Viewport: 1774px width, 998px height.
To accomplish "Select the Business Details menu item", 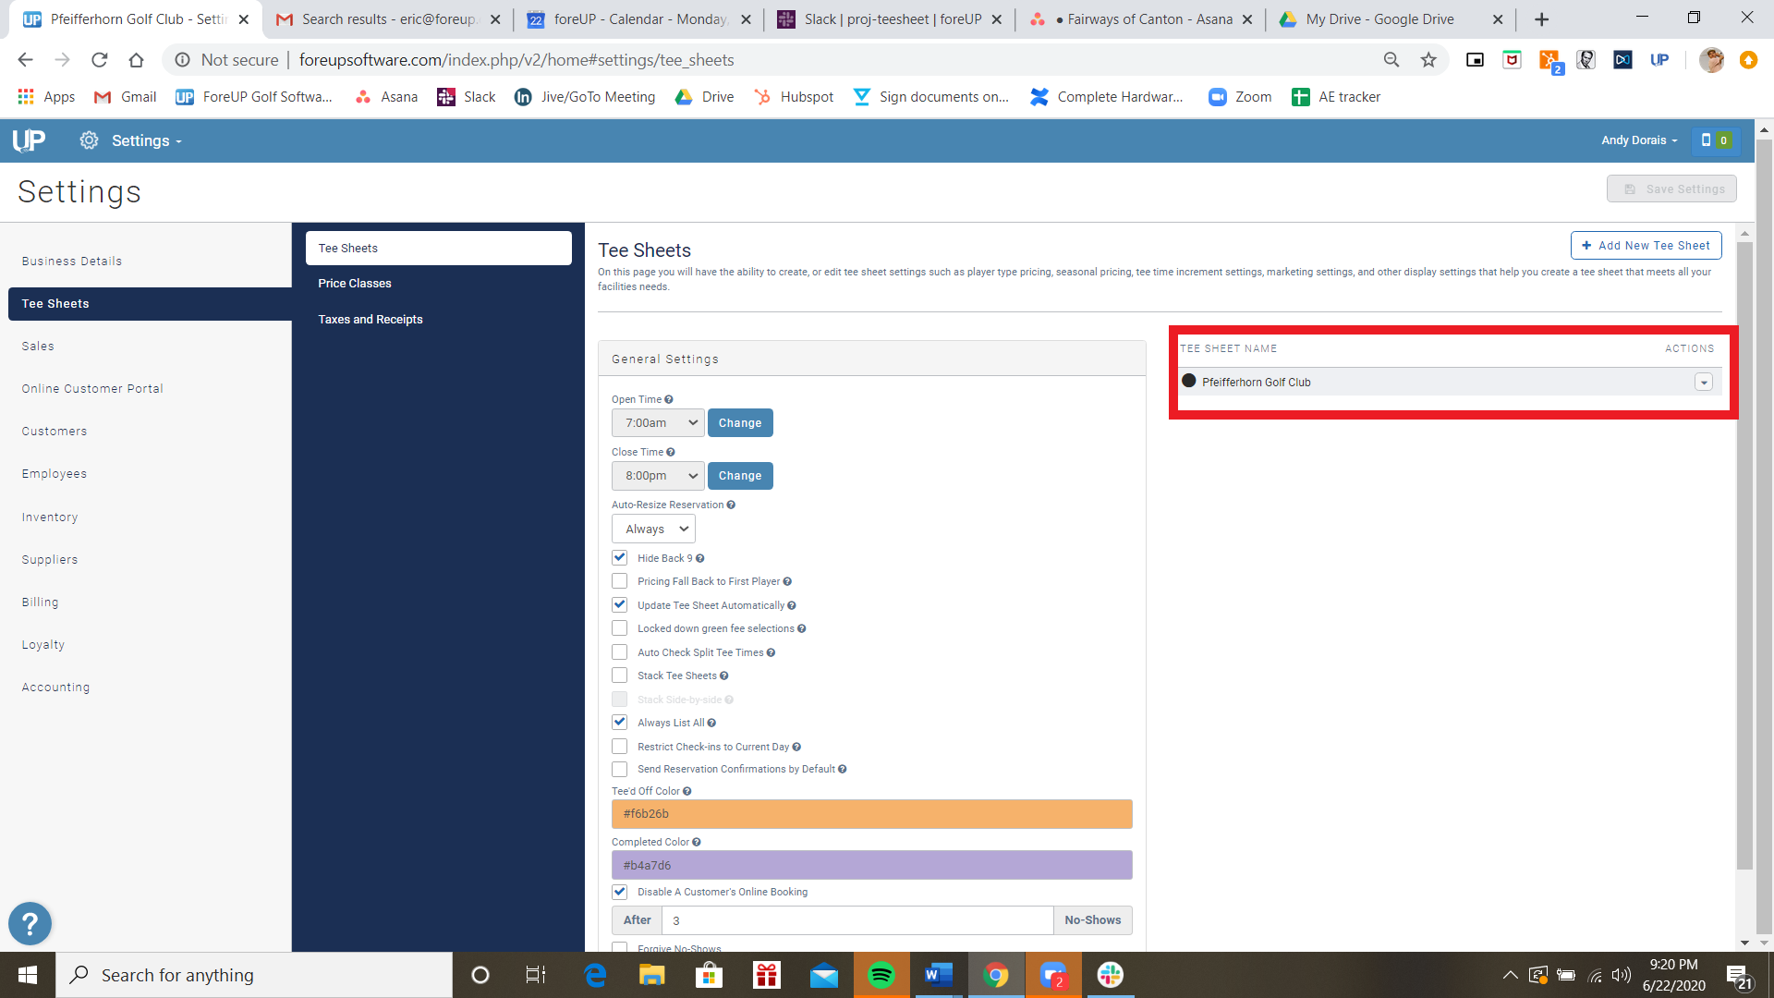I will click(x=72, y=262).
